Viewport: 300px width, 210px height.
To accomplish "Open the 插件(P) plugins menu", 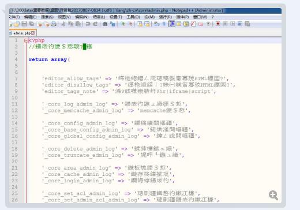I will [x=182, y=17].
